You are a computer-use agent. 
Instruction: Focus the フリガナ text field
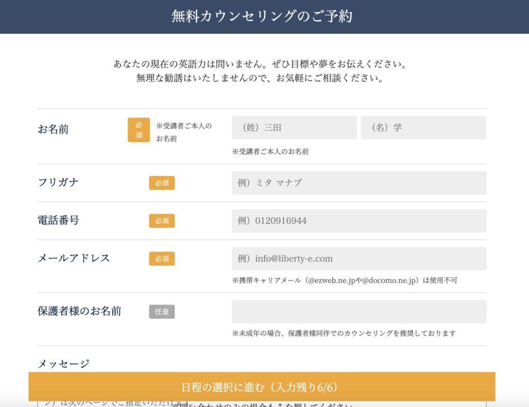[x=359, y=183]
